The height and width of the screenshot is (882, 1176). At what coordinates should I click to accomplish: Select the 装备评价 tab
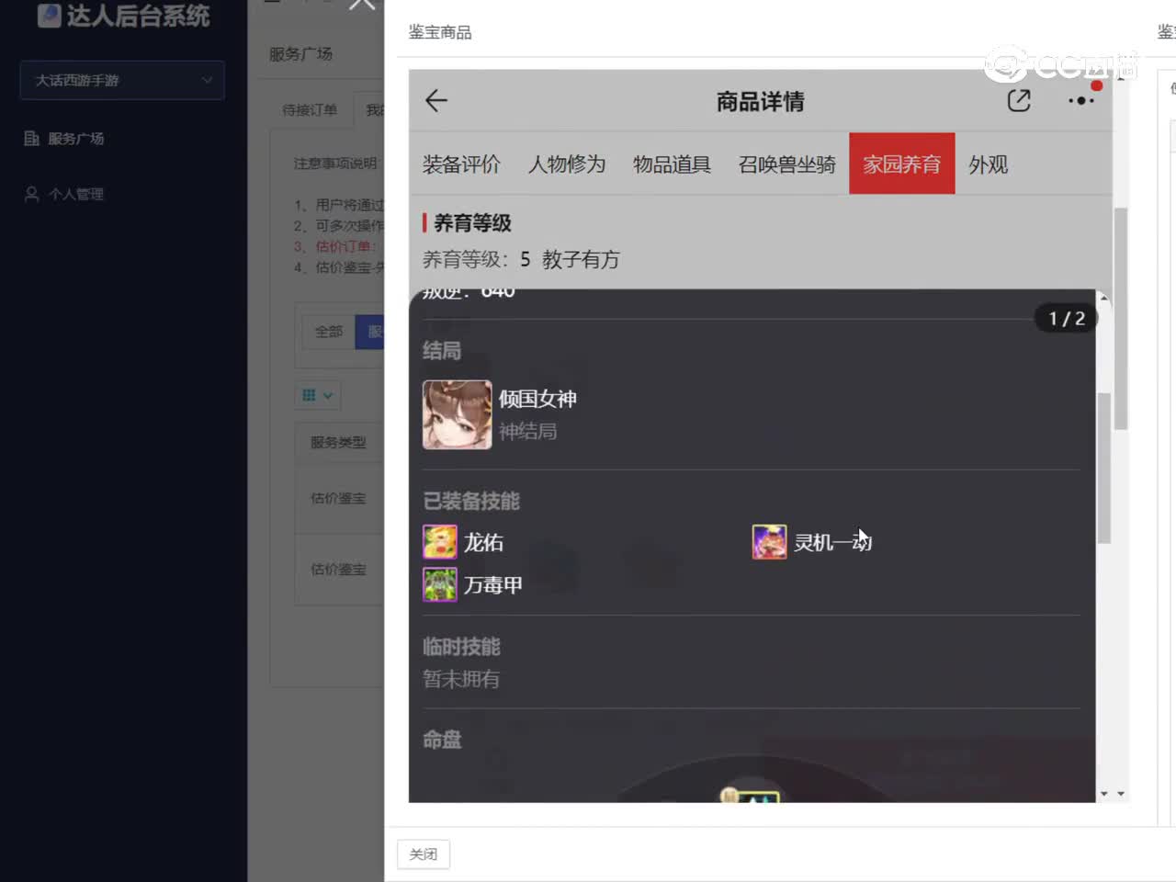[x=461, y=164]
